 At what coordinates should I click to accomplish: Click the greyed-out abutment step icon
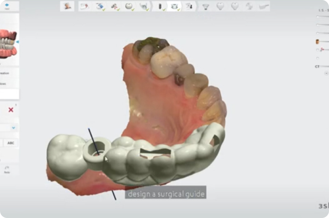(x=206, y=7)
